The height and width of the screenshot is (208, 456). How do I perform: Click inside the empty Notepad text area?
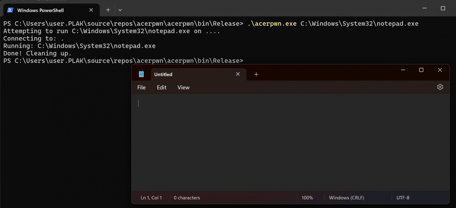pyautogui.click(x=291, y=142)
